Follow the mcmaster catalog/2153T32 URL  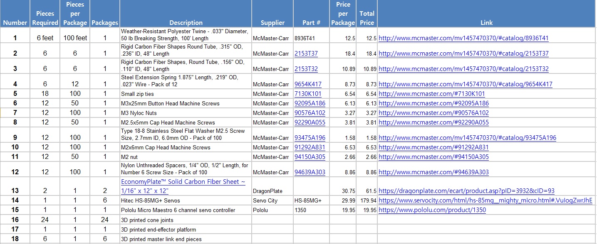tap(463, 69)
